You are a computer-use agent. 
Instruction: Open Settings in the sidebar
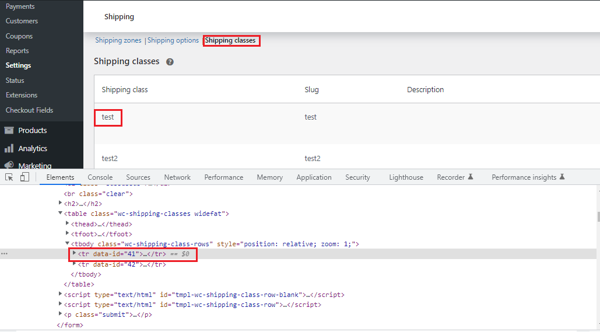click(19, 65)
